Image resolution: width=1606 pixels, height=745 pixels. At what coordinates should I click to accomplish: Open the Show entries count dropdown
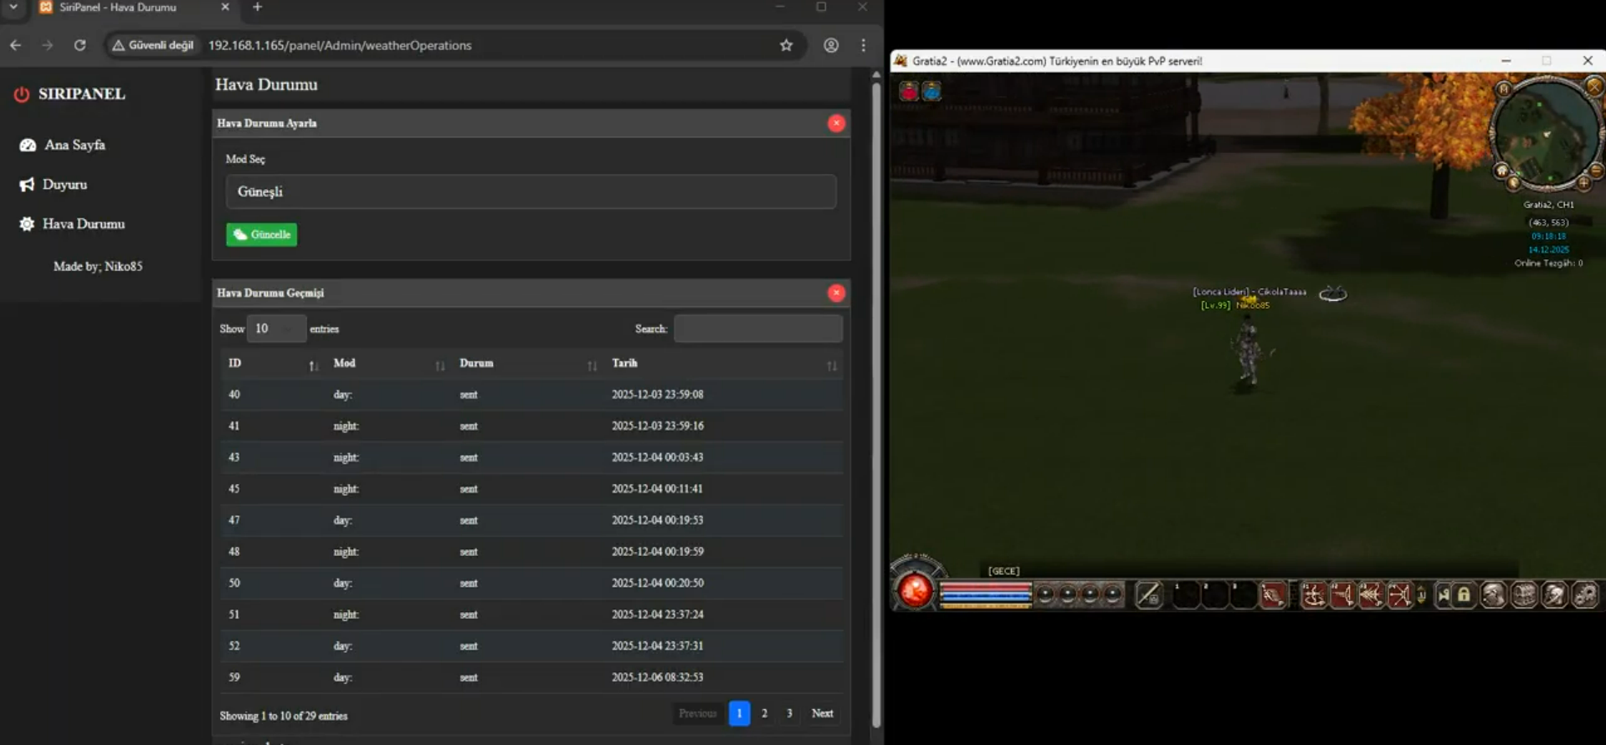click(x=276, y=329)
